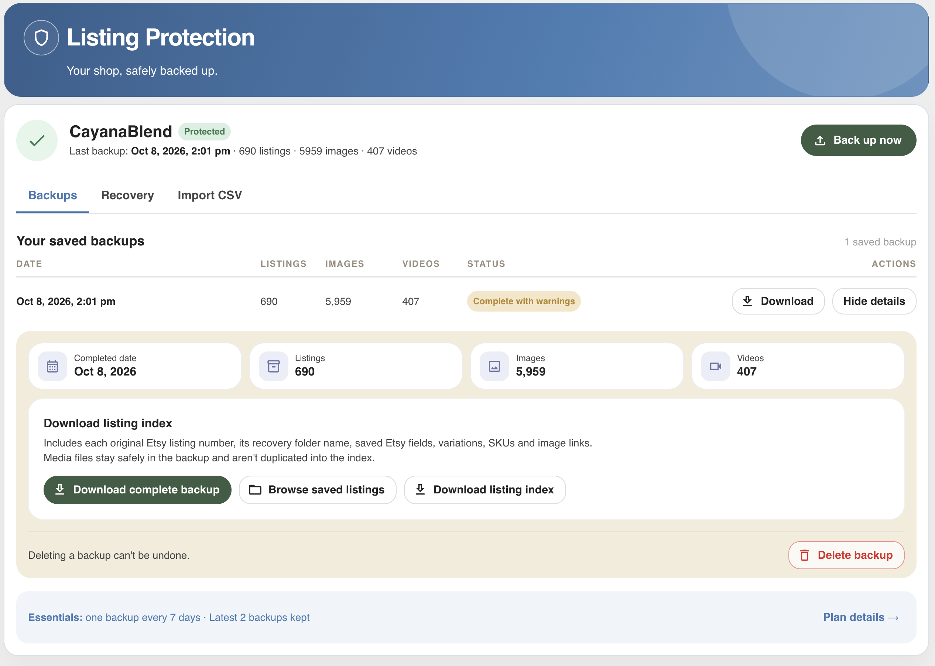Viewport: 935px width, 666px height.
Task: Click the Complete with warnings status badge
Action: 524,302
